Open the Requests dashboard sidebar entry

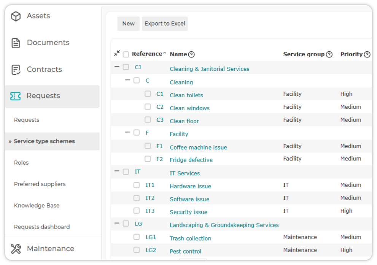(42, 227)
